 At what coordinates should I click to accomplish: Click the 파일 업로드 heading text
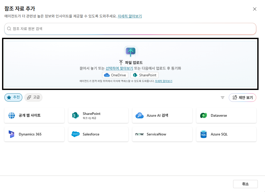pyautogui.click(x=134, y=62)
